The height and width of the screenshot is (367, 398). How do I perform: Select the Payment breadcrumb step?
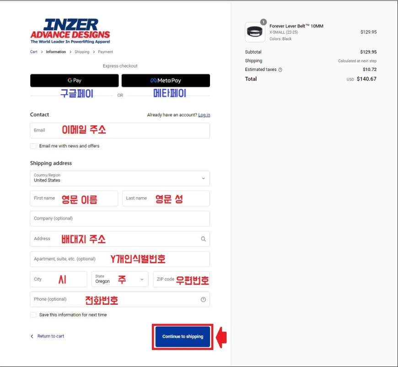click(105, 52)
